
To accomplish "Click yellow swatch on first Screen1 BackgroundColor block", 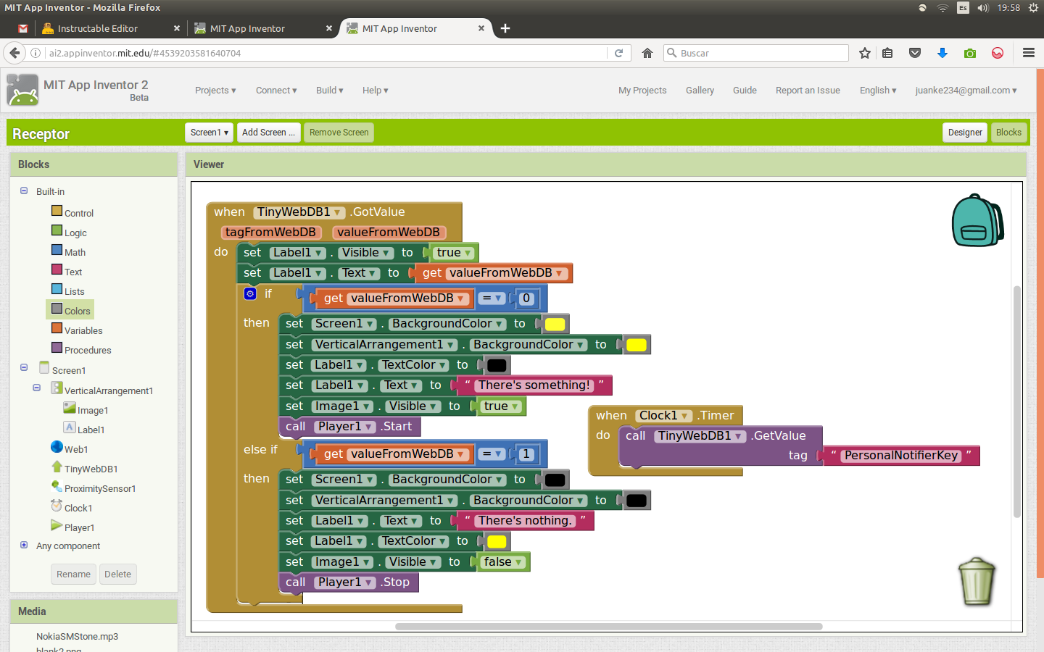I will (555, 325).
